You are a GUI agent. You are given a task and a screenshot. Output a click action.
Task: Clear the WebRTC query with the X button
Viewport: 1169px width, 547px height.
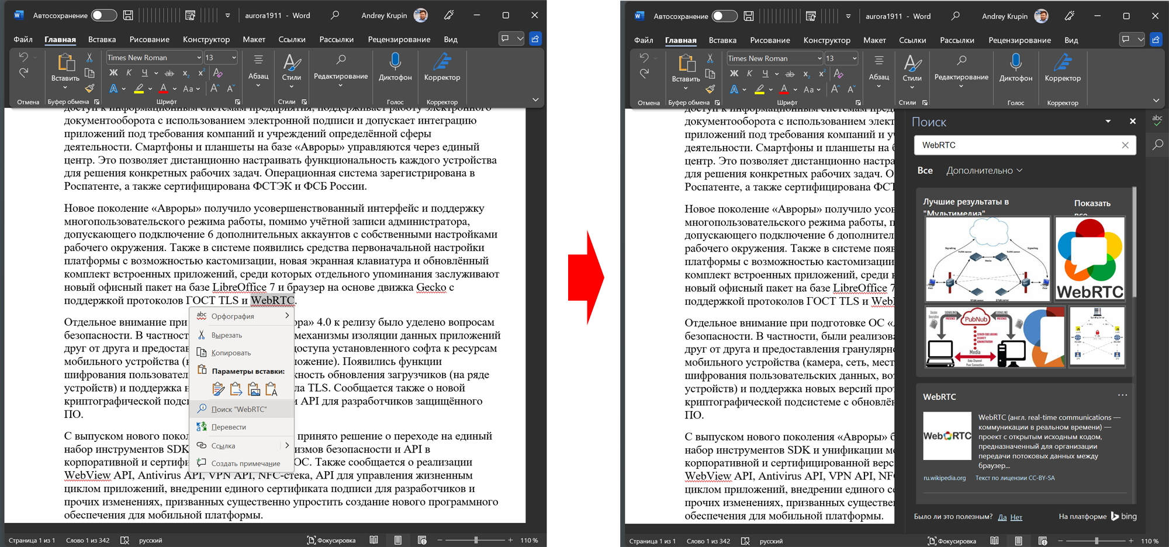(1125, 145)
